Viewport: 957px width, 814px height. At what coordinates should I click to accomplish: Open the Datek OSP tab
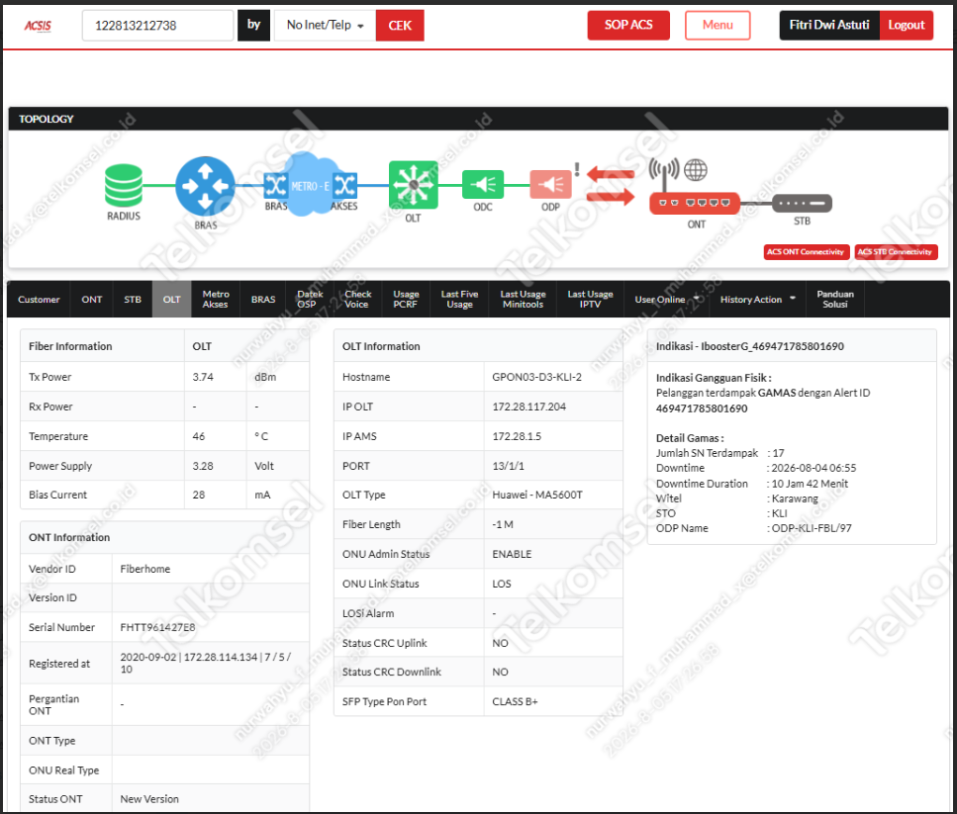point(310,300)
